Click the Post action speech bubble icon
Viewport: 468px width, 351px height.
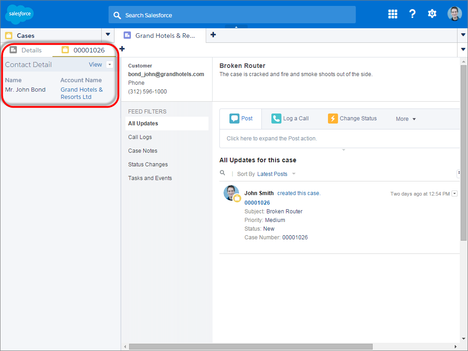234,119
